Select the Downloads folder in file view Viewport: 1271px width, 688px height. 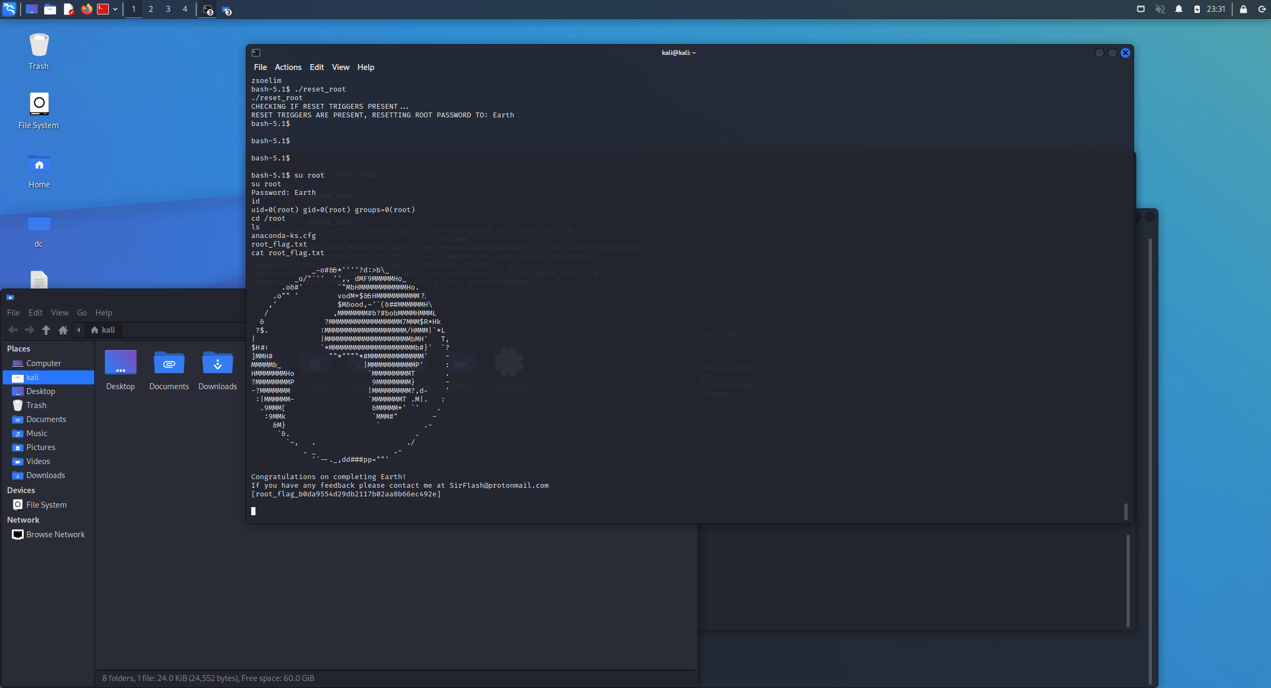click(x=217, y=370)
